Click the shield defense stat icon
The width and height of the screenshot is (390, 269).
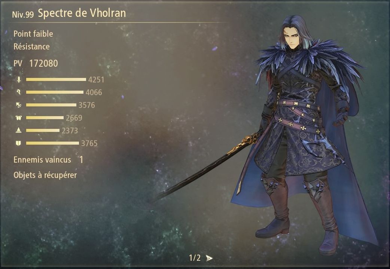click(19, 143)
